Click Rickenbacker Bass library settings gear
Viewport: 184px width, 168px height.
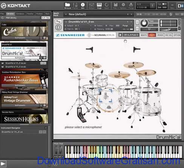[44, 86]
